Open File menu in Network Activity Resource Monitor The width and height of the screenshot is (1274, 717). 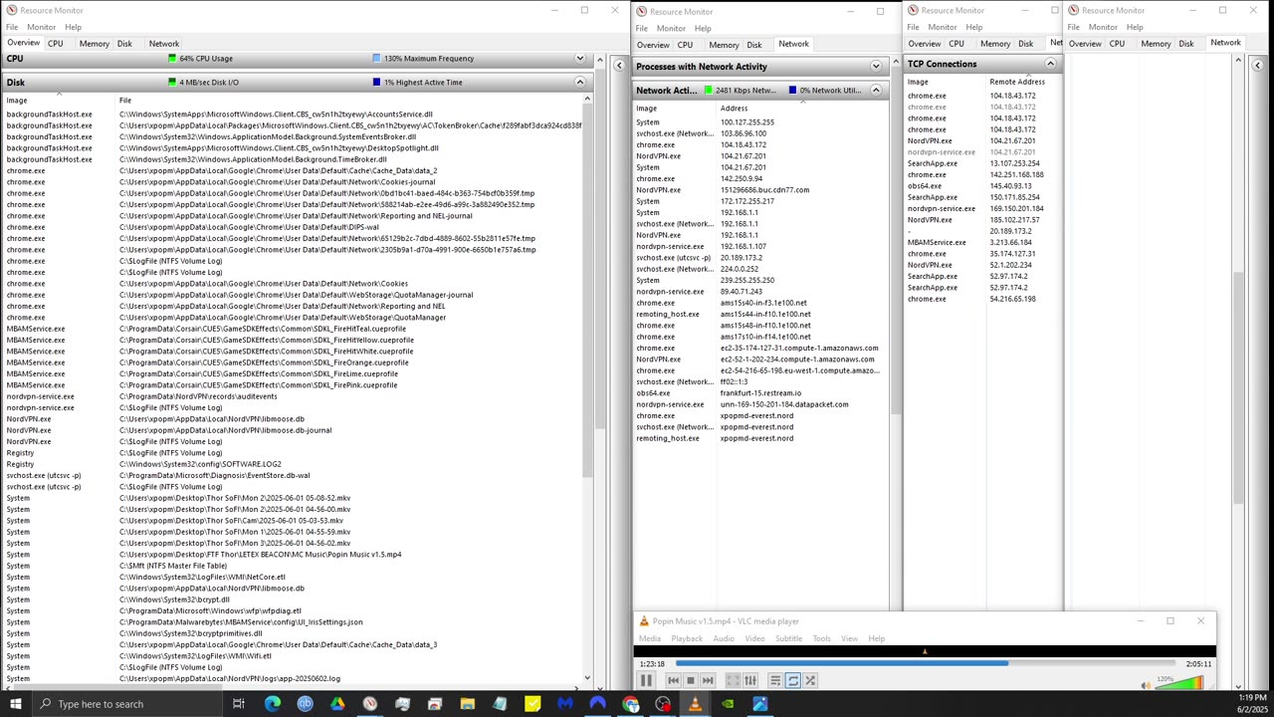tap(642, 28)
